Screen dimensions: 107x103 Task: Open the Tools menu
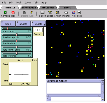[19, 2]
